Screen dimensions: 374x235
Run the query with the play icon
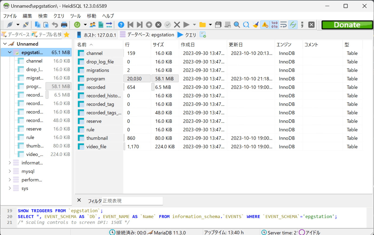point(186,25)
